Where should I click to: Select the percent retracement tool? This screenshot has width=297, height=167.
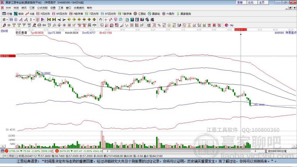(159, 25)
